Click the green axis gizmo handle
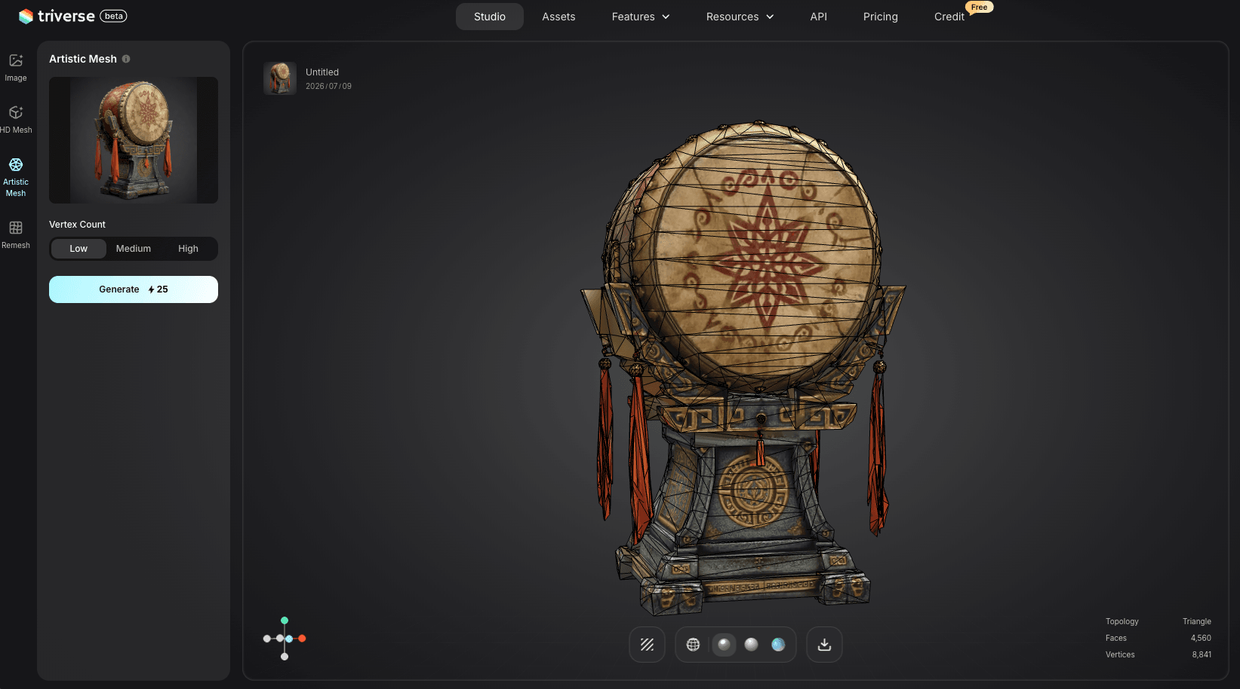 point(285,620)
